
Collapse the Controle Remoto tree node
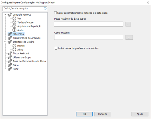click(x=5, y=15)
